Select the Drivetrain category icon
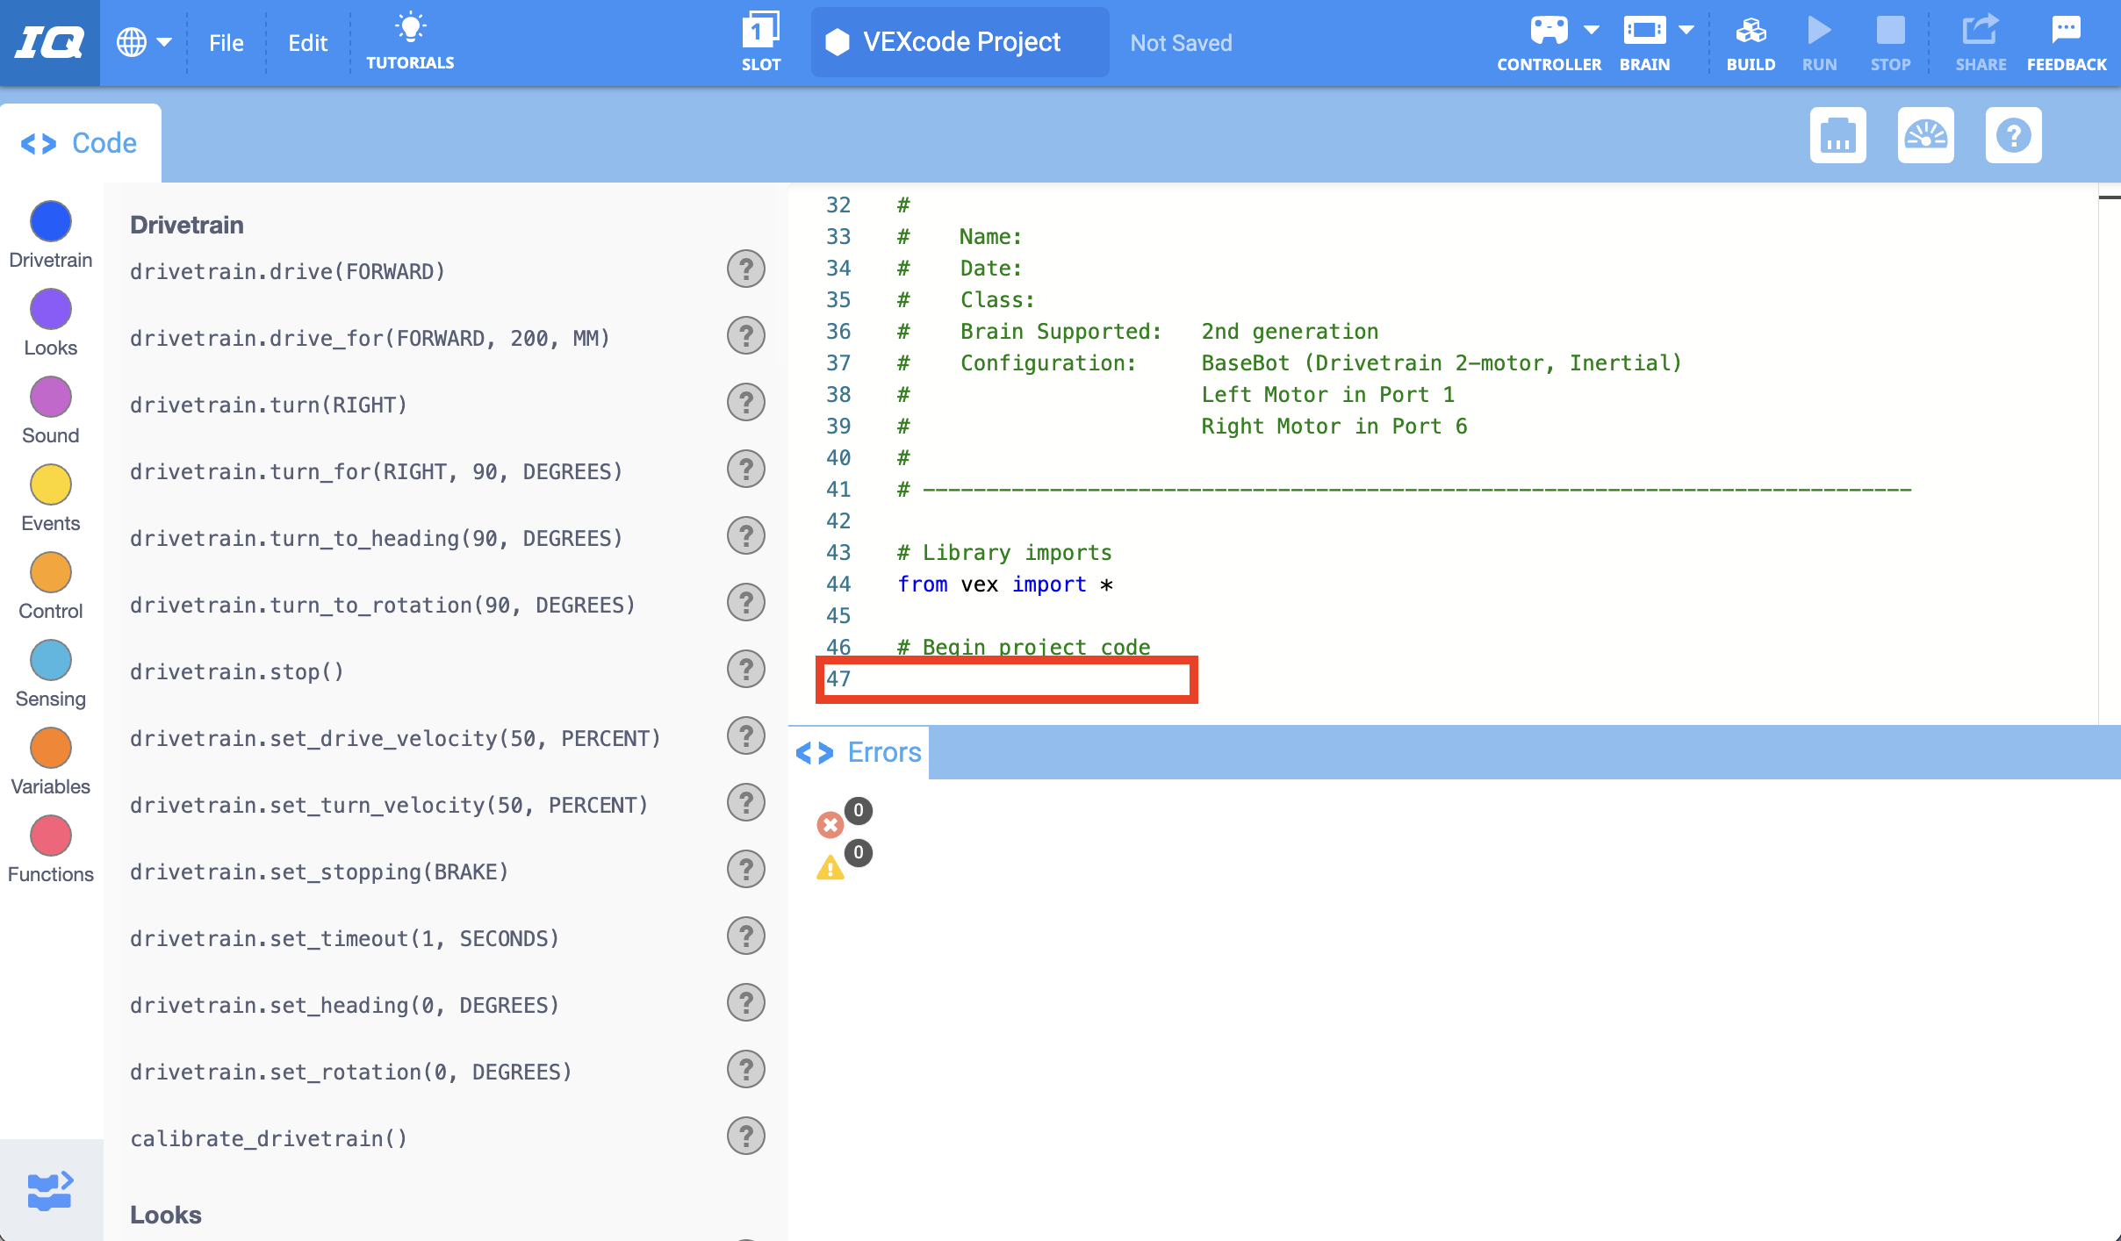Screen dimensions: 2121x1241 50,221
